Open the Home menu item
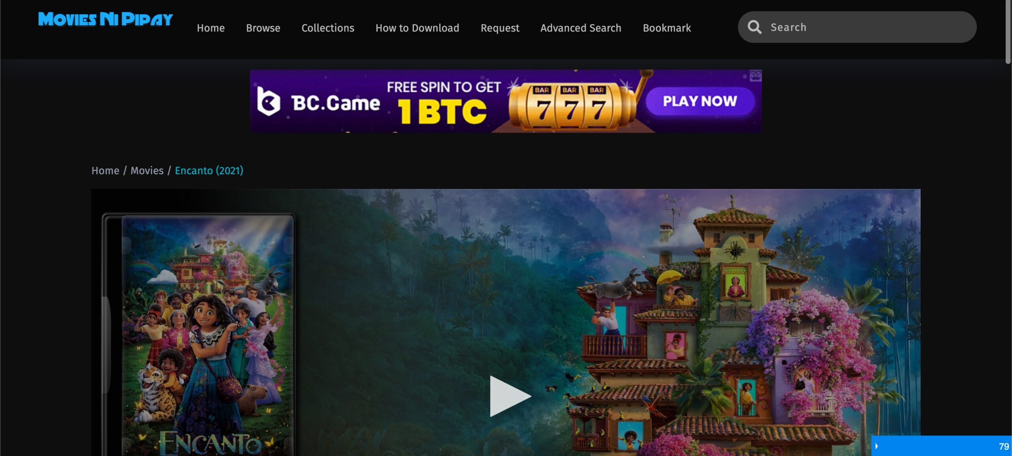The height and width of the screenshot is (456, 1012). [x=211, y=28]
